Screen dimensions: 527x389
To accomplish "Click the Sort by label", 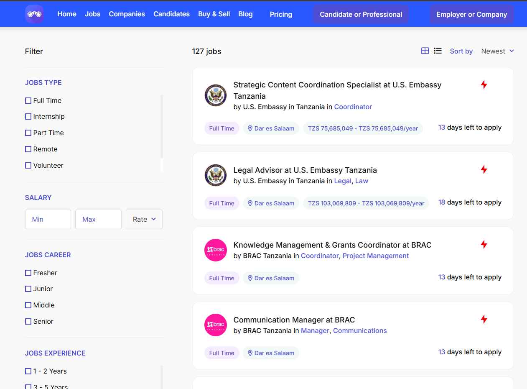I will click(x=461, y=51).
